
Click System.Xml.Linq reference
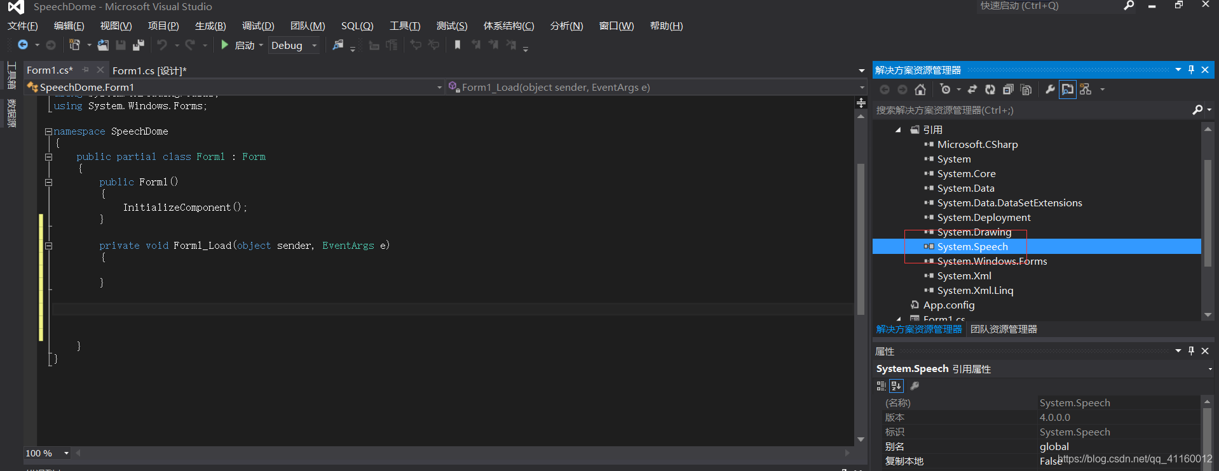click(976, 291)
